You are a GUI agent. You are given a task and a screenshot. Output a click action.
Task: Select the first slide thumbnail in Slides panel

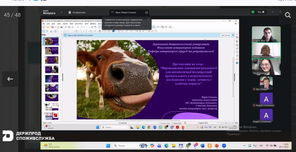tap(52, 41)
